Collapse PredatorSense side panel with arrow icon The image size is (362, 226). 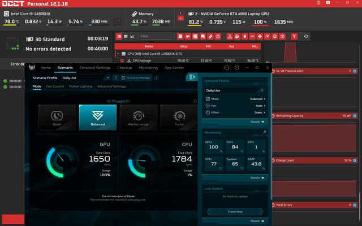click(192, 77)
